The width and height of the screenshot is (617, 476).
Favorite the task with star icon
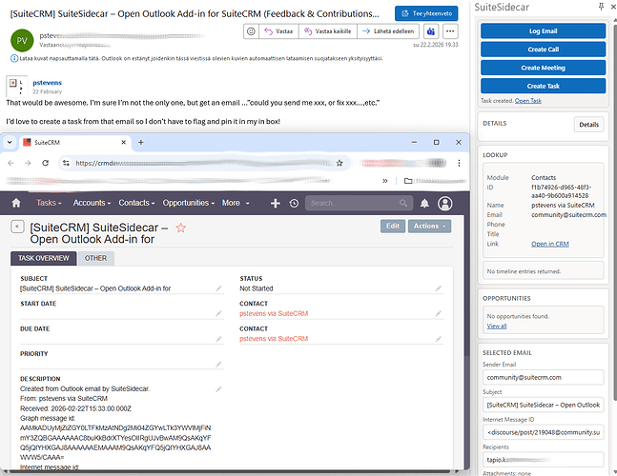(x=181, y=228)
